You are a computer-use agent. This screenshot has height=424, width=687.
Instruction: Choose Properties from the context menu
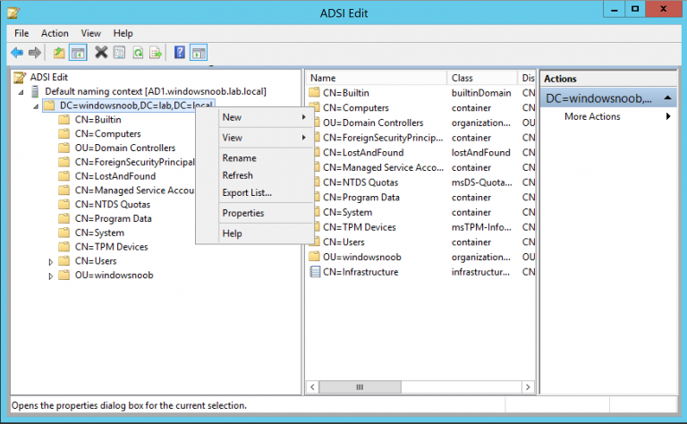tap(242, 213)
